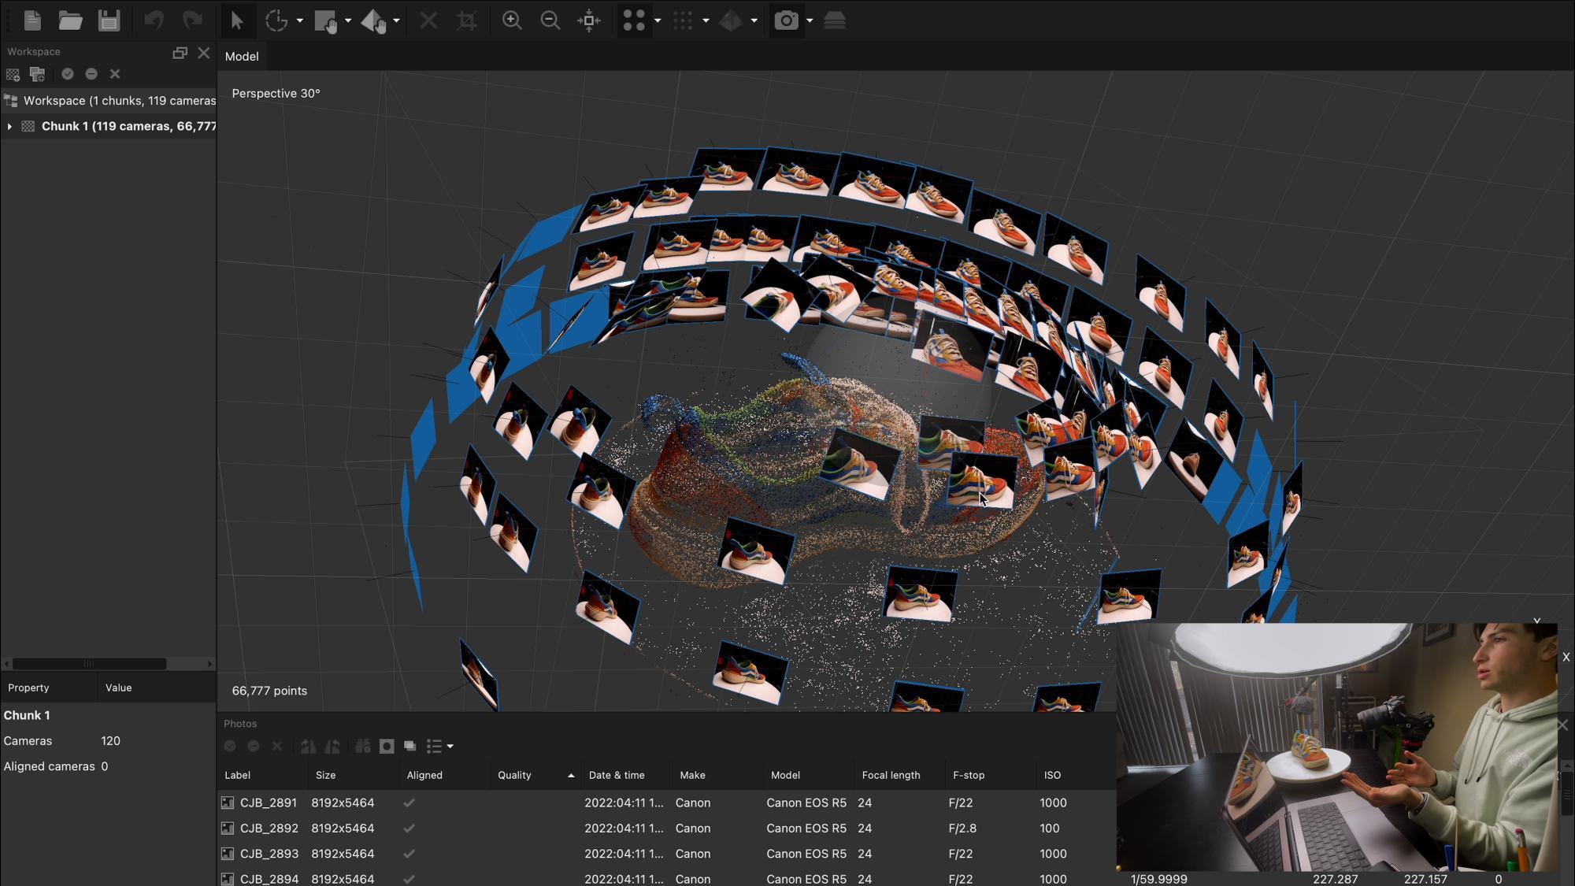Disable items with Workspace minus icon
The height and width of the screenshot is (886, 1575).
[x=91, y=74]
